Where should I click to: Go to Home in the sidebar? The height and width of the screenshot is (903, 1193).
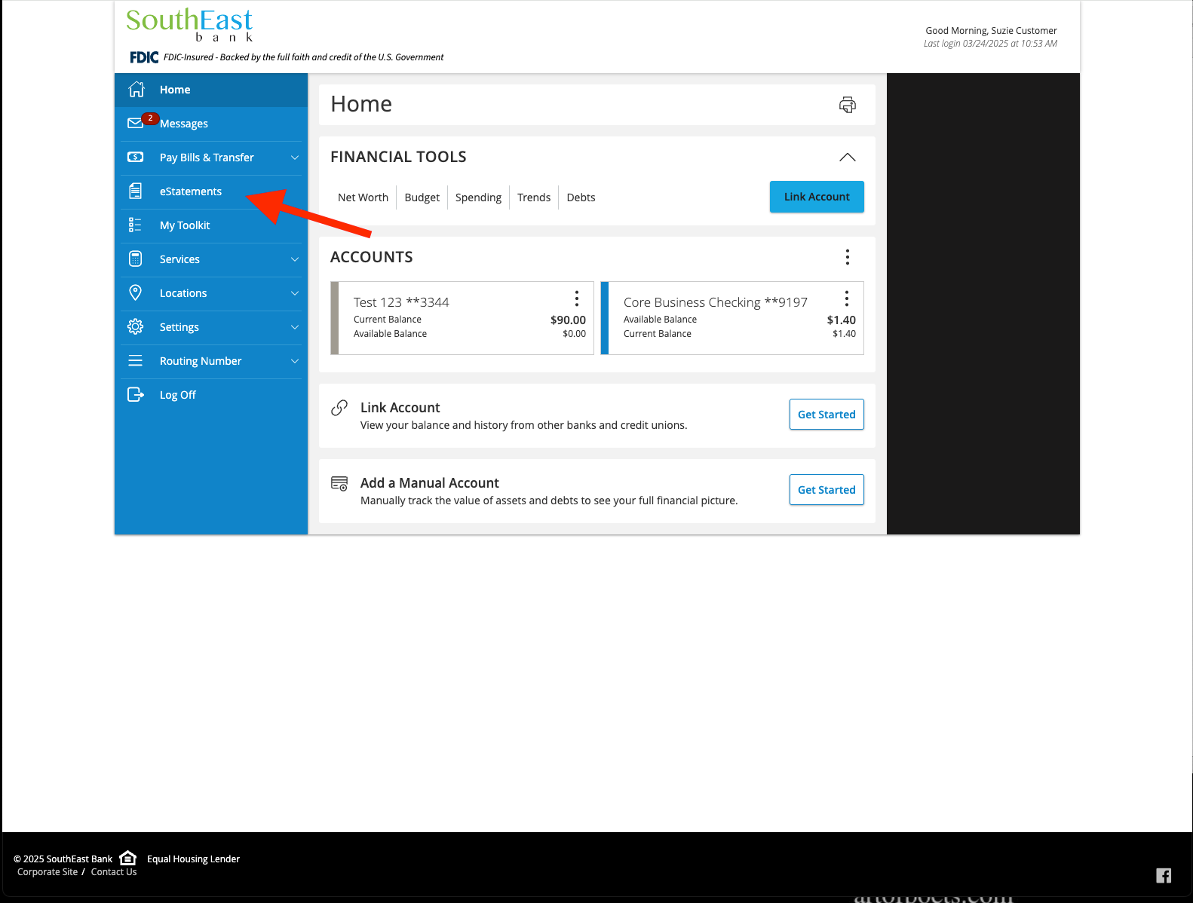tap(211, 90)
